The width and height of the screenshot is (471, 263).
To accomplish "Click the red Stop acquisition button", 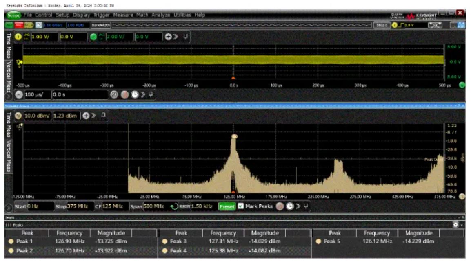I will [19, 25].
